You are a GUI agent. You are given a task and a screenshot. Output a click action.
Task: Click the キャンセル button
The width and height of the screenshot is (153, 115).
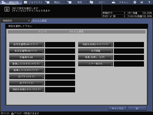117,108
